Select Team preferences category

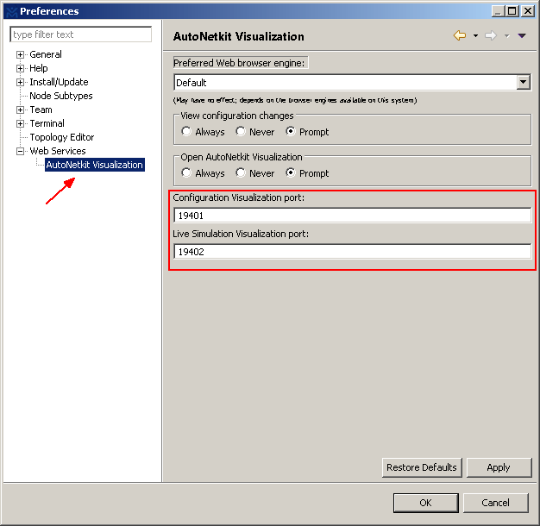click(x=41, y=110)
